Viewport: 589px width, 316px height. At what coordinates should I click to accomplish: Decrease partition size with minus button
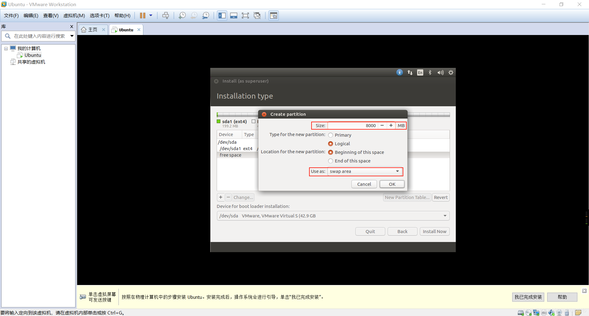(382, 126)
